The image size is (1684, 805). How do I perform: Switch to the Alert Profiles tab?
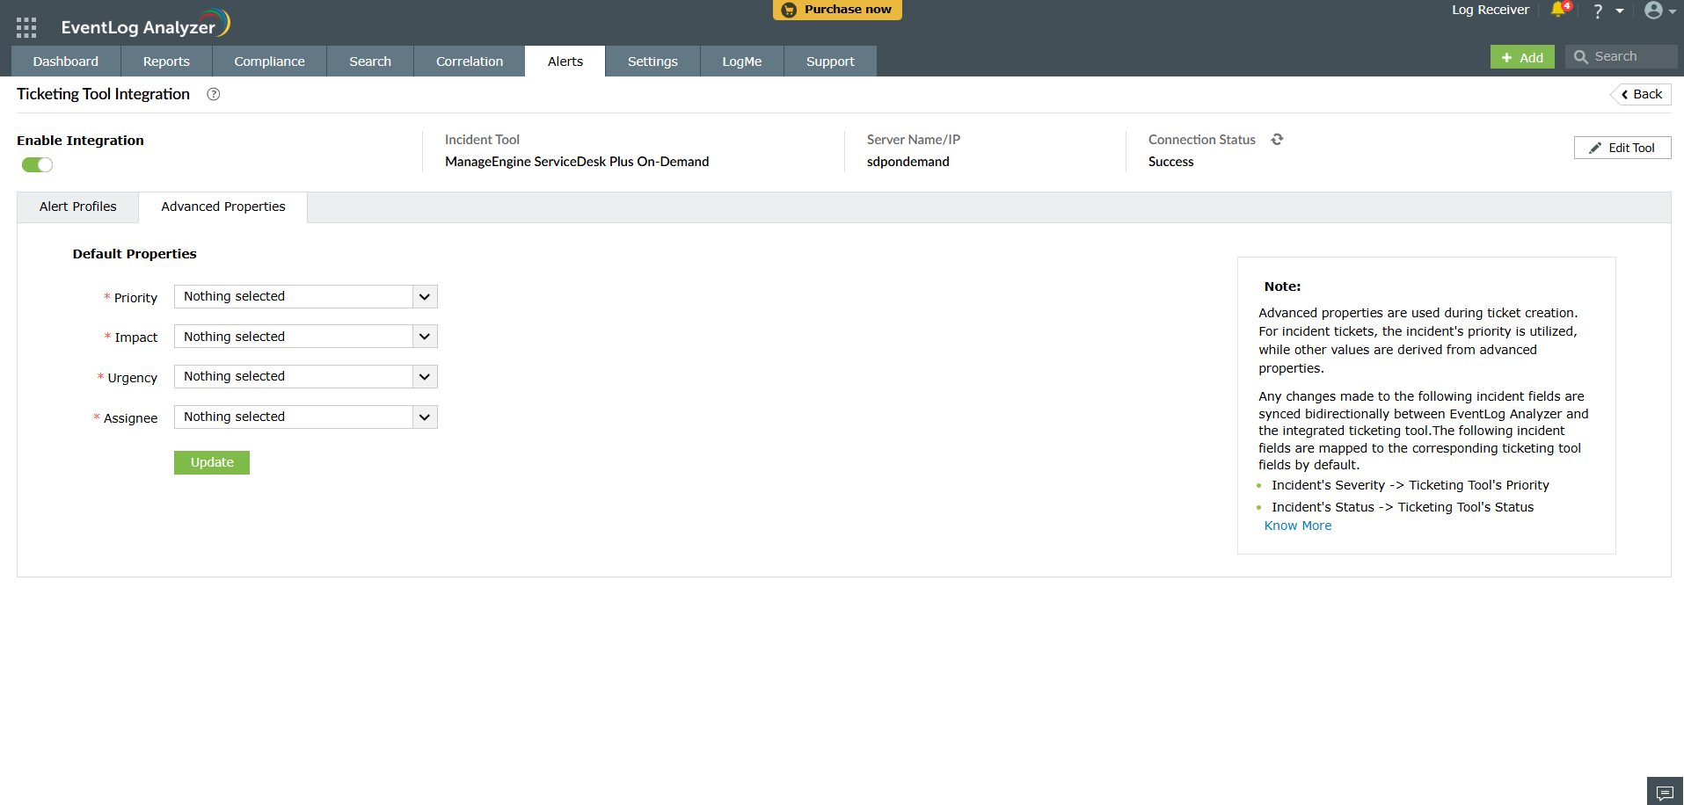point(77,207)
